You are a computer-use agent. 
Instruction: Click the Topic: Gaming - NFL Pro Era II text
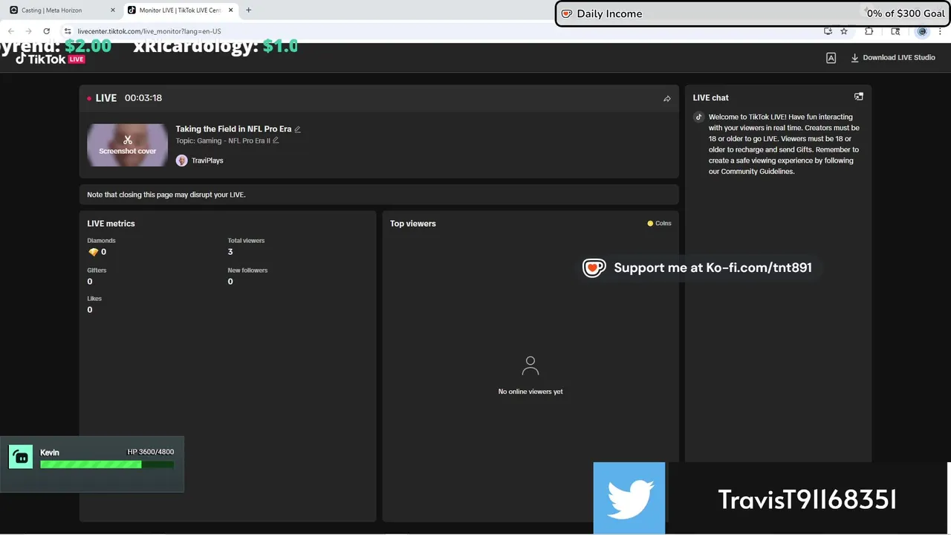(x=223, y=140)
